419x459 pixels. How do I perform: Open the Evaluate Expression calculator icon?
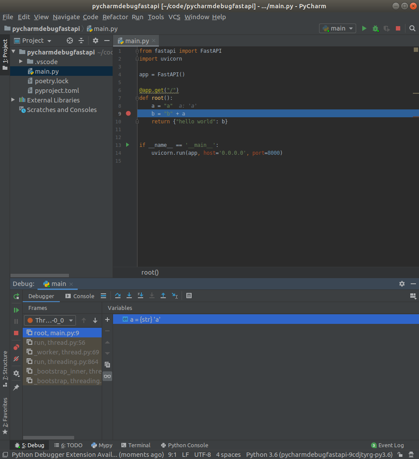pos(189,296)
